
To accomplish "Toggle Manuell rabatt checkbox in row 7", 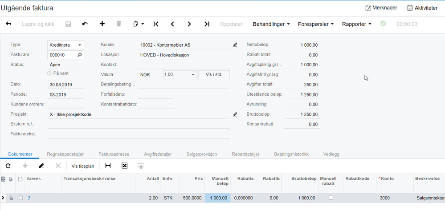I will coord(331,198).
